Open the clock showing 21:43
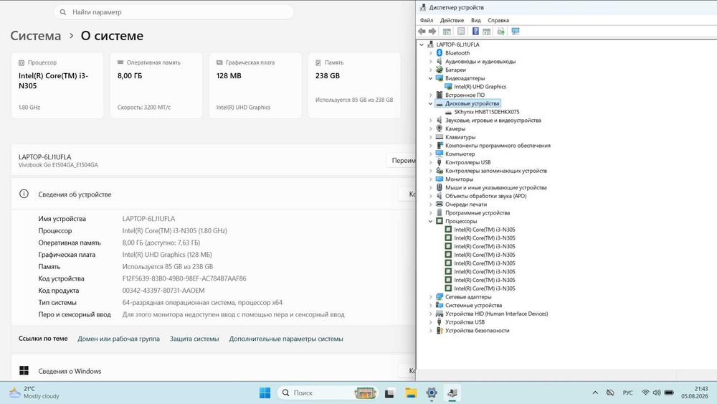Image resolution: width=717 pixels, height=404 pixels. [695, 393]
